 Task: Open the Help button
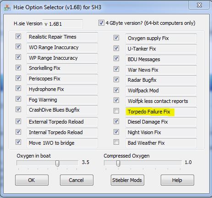(x=177, y=180)
